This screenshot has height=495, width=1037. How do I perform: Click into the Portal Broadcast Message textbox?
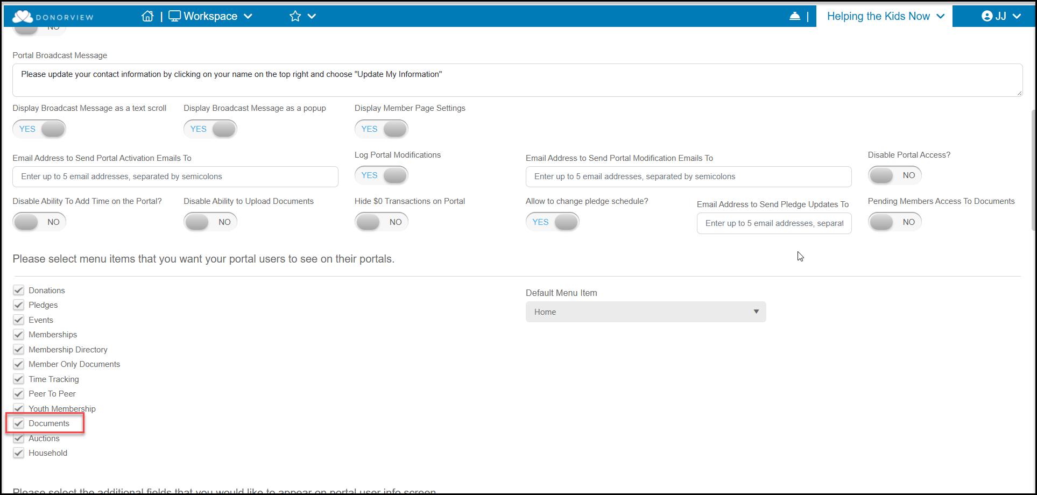tap(517, 80)
